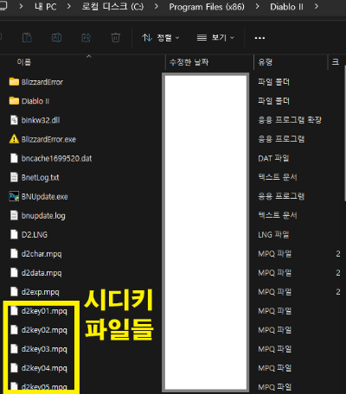
Task: Click the file name d2exp.mpq
Action: [41, 292]
